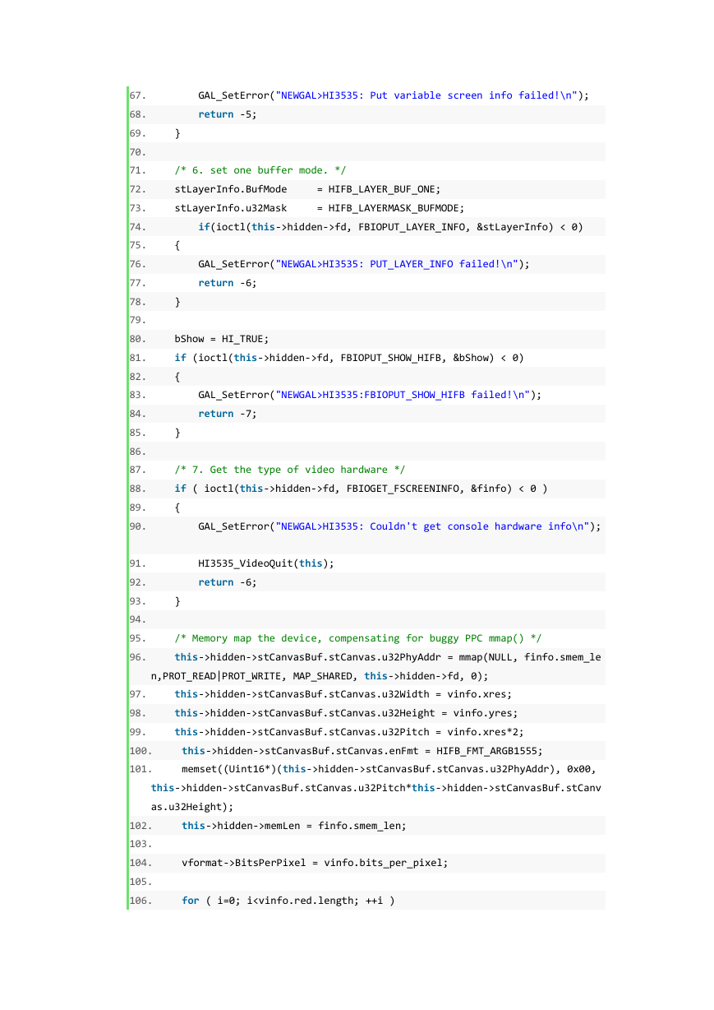
Task: Click comment "6. set one buffer mode."
Action: tap(260, 170)
